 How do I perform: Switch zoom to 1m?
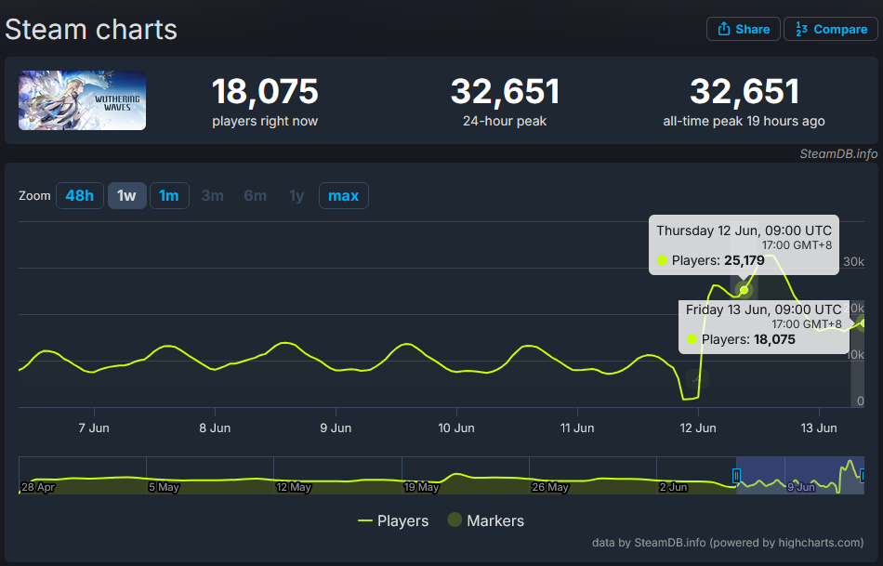169,195
